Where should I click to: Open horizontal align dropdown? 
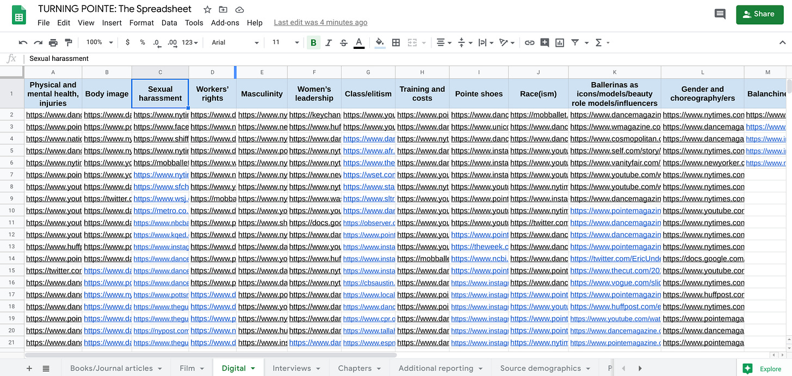tap(443, 42)
